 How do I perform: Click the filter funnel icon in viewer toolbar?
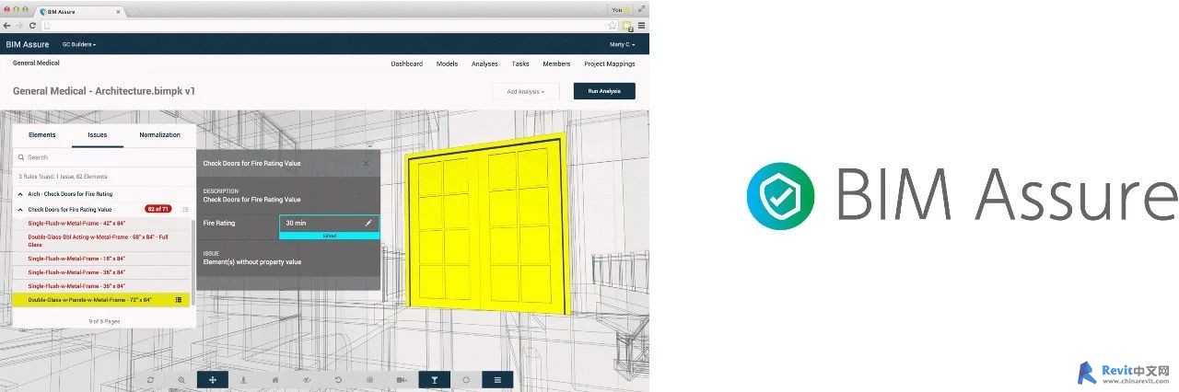point(434,379)
